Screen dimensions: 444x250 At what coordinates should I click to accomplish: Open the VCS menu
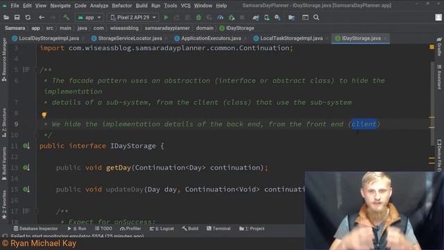tap(186, 6)
